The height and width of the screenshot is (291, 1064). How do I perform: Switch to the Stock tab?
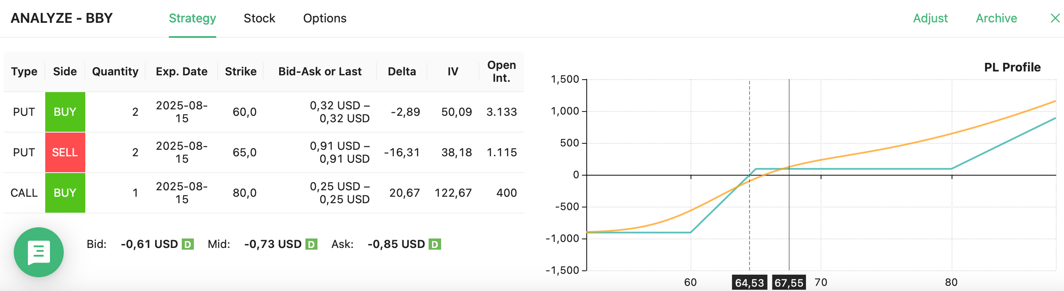tap(259, 18)
